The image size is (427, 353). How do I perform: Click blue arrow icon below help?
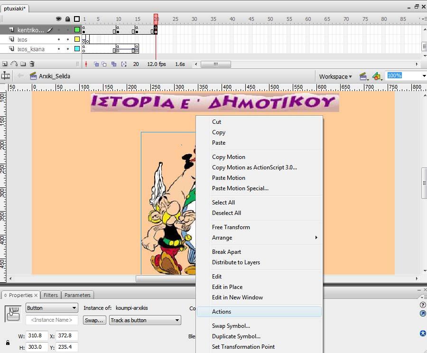(x=423, y=314)
